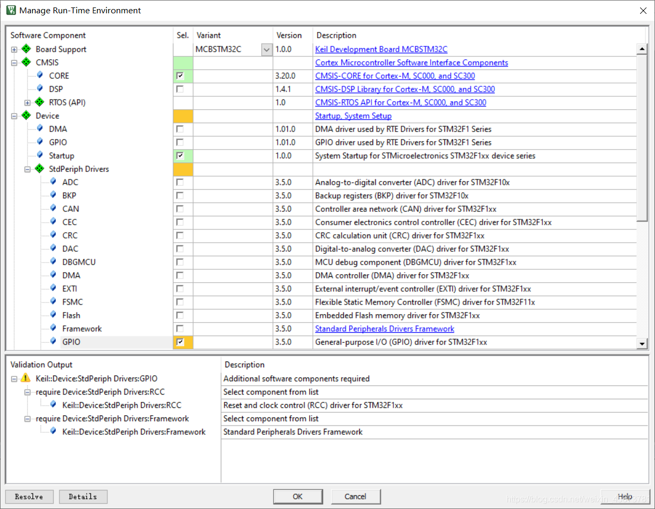Click the blue gem icon beside BKP

click(x=53, y=195)
